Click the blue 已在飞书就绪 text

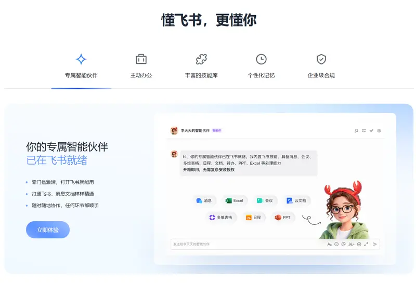tap(57, 160)
